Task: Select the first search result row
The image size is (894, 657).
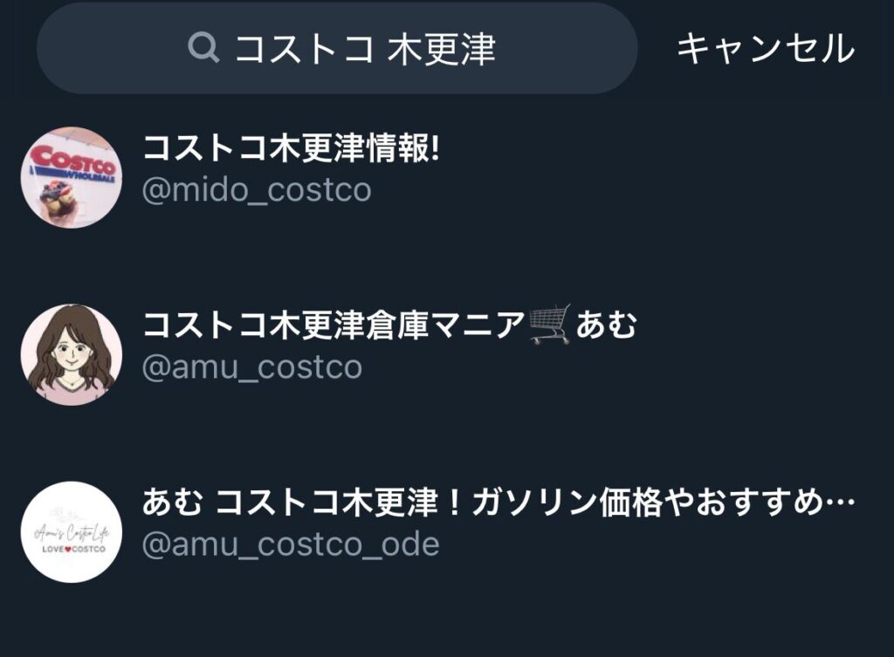Action: [447, 177]
